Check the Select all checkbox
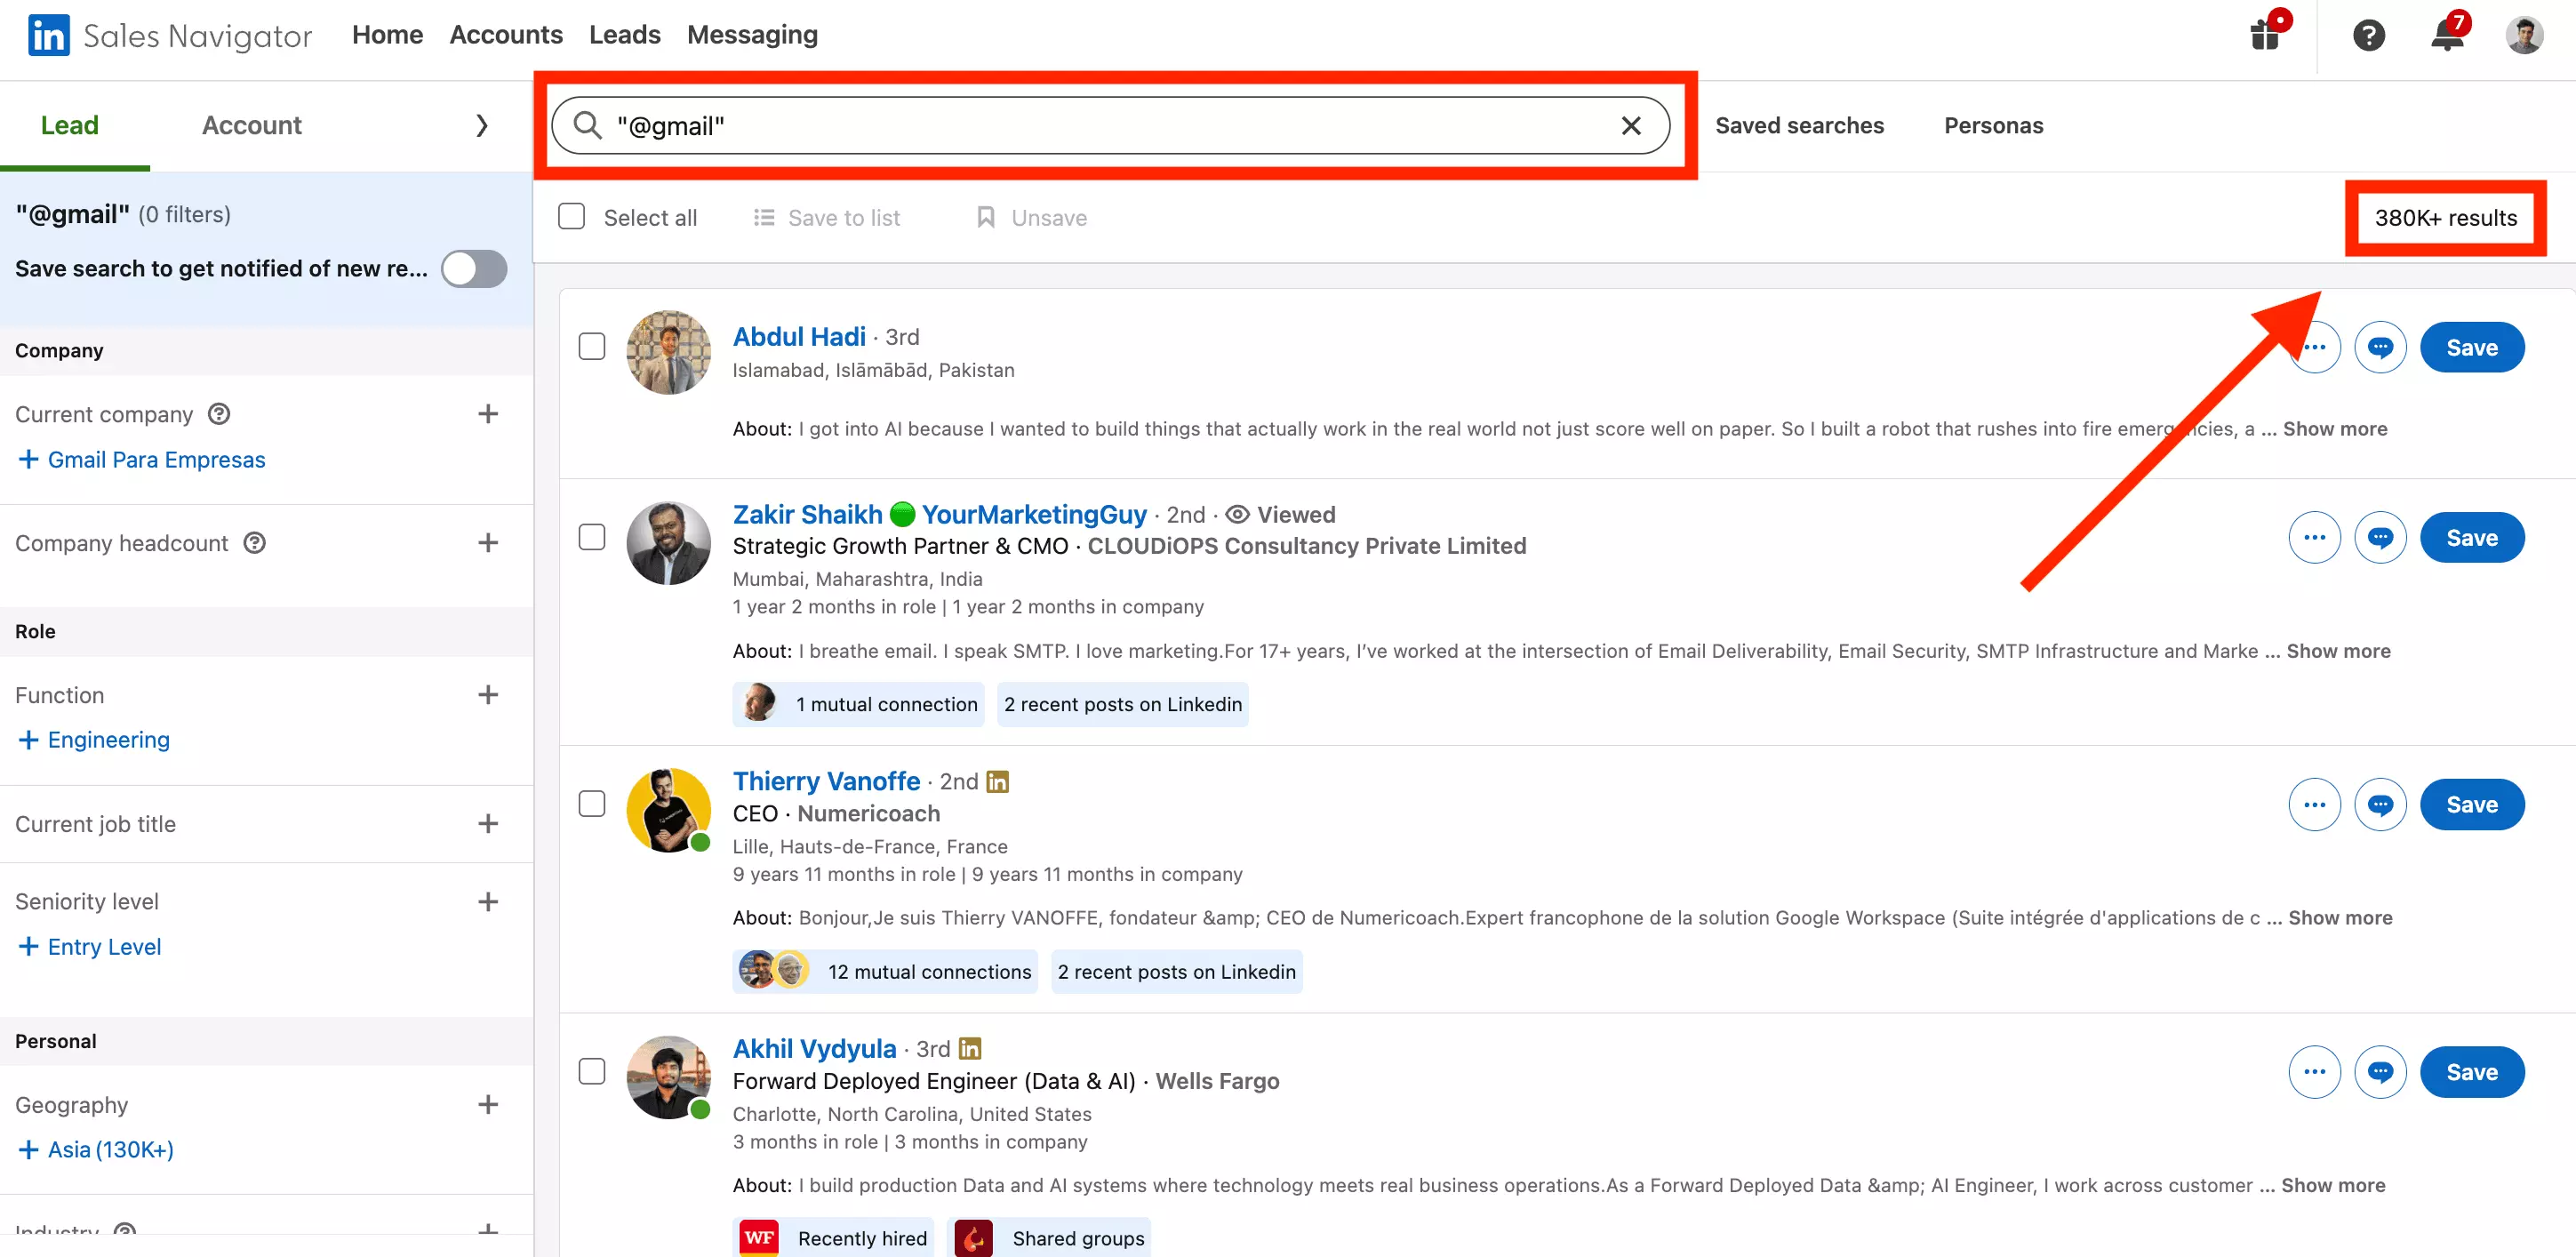The width and height of the screenshot is (2576, 1257). coord(571,217)
